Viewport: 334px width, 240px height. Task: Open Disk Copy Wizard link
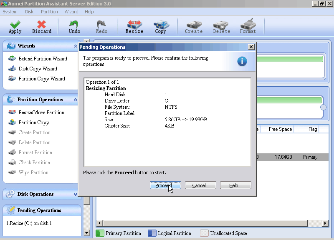(x=38, y=68)
